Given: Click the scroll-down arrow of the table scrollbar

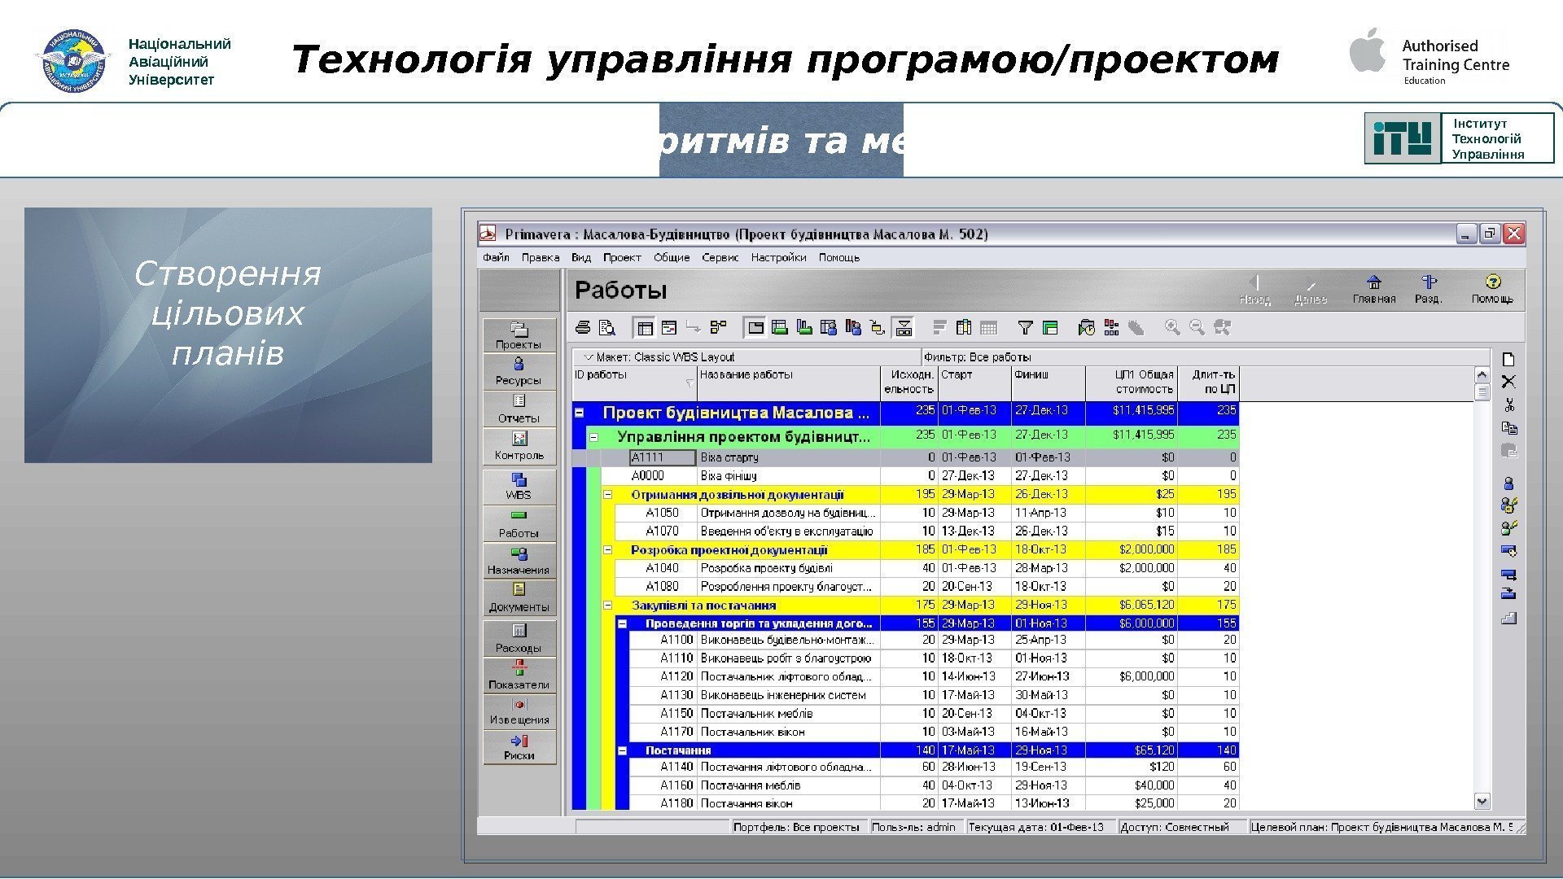Looking at the screenshot, I should pos(1482,802).
